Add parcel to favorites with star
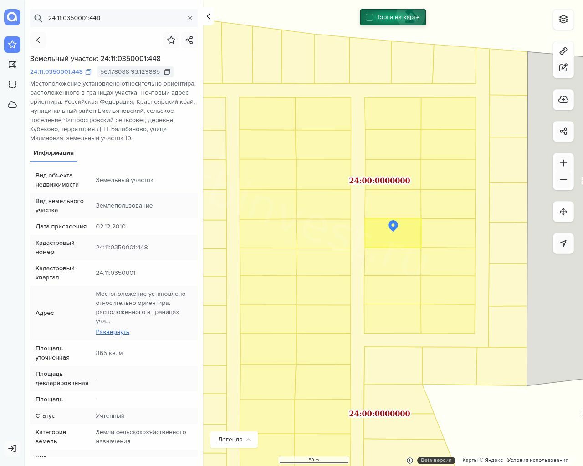This screenshot has height=466, width=583. (x=171, y=40)
